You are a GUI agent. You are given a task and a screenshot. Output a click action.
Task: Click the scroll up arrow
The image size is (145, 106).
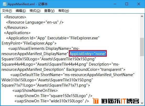[142, 17]
